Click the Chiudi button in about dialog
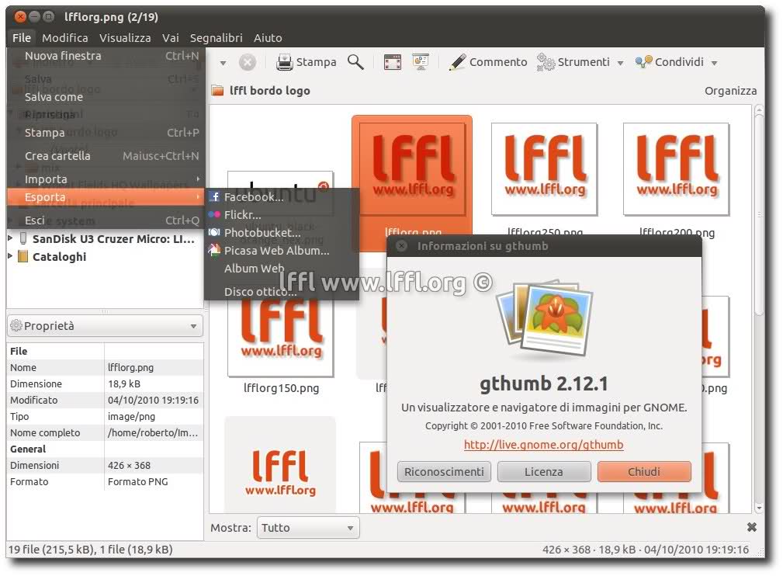The width and height of the screenshot is (783, 576). [644, 471]
